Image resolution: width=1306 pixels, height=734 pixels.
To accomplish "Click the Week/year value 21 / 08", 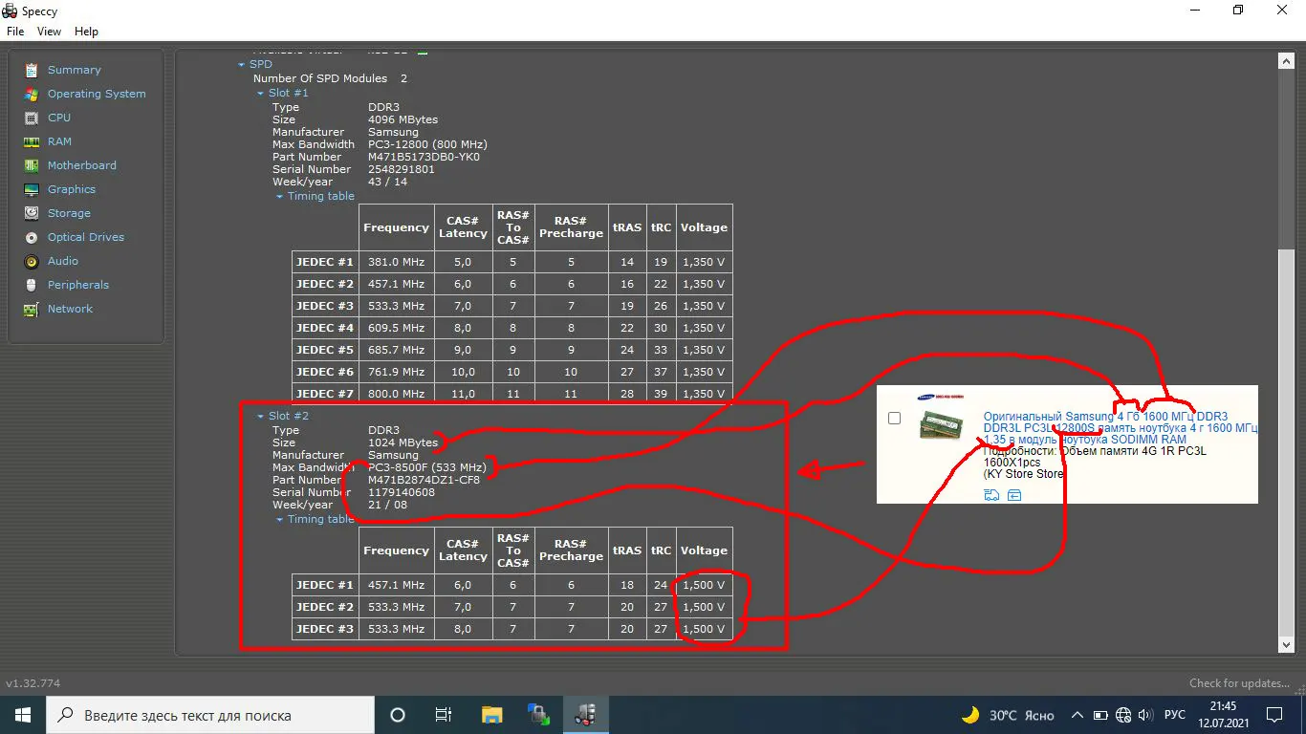I will [387, 505].
